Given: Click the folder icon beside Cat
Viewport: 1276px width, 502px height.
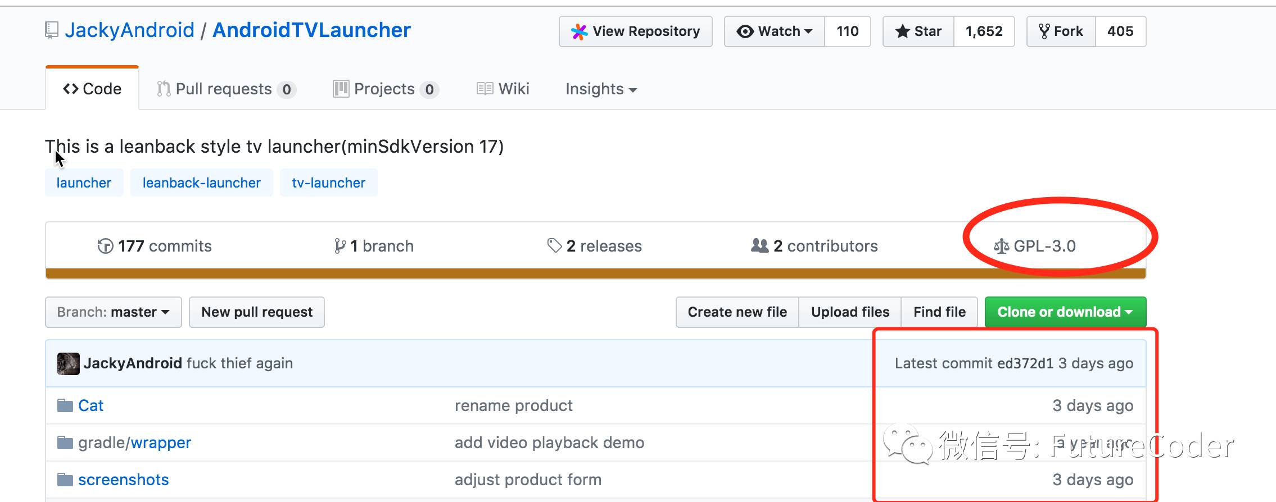Looking at the screenshot, I should 65,405.
